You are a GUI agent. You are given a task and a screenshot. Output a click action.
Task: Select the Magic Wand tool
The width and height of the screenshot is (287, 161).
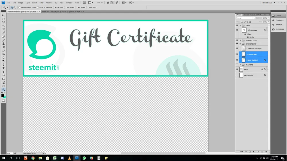[x=3, y=26]
